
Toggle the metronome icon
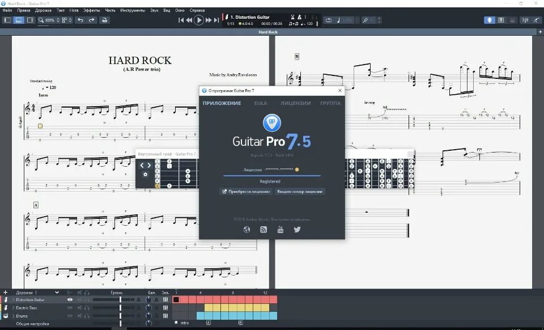click(x=299, y=16)
